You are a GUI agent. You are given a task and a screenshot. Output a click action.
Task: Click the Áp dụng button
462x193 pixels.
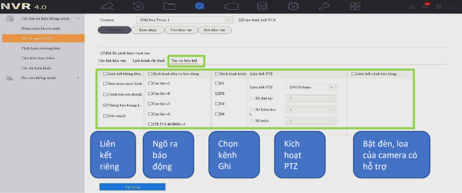coord(132,187)
